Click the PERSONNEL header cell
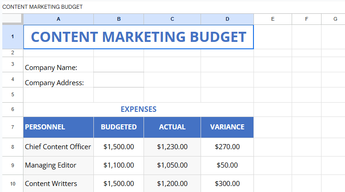The width and height of the screenshot is (345, 192). pyautogui.click(x=58, y=127)
